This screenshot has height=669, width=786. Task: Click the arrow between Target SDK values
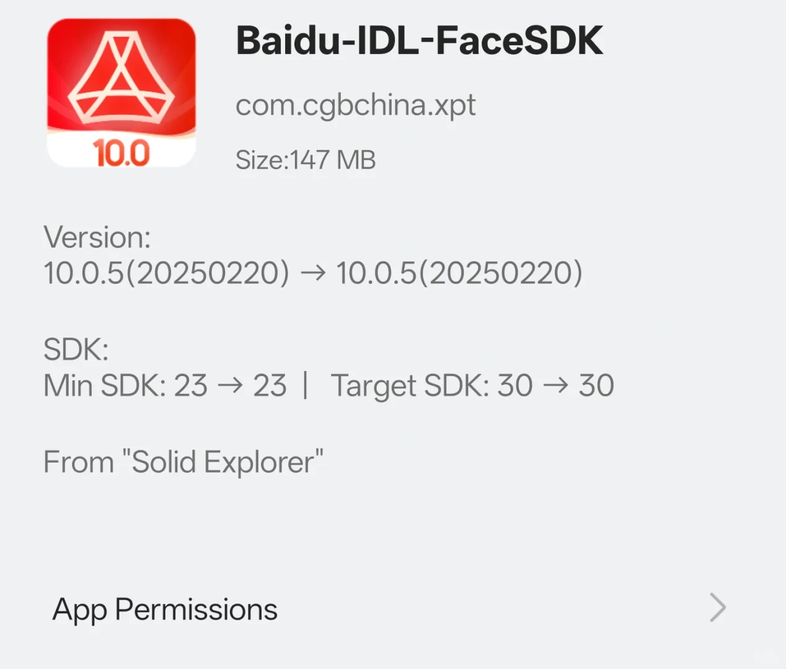555,386
